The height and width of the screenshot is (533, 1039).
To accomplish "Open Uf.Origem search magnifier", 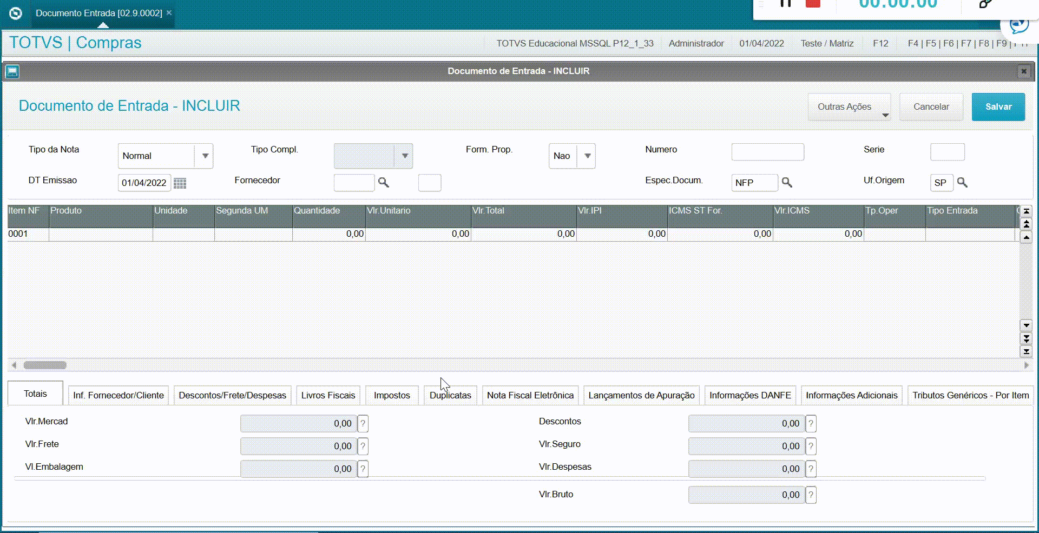I will click(x=962, y=182).
